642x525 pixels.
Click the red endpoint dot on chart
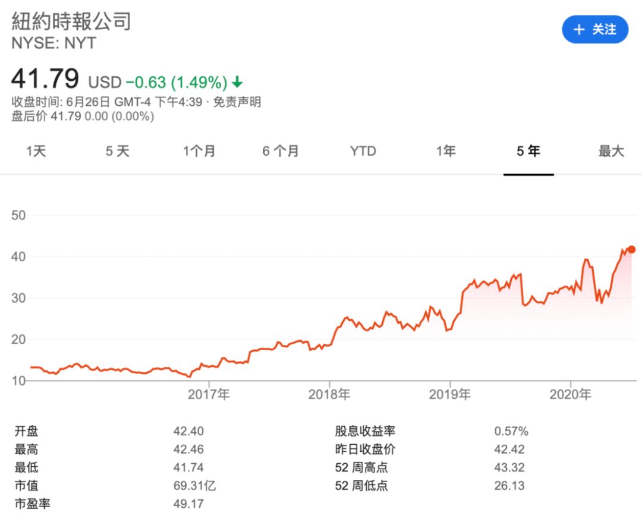click(631, 250)
